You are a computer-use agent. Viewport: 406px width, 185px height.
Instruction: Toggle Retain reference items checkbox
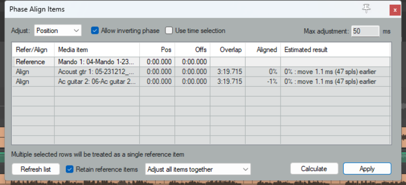tap(69, 169)
